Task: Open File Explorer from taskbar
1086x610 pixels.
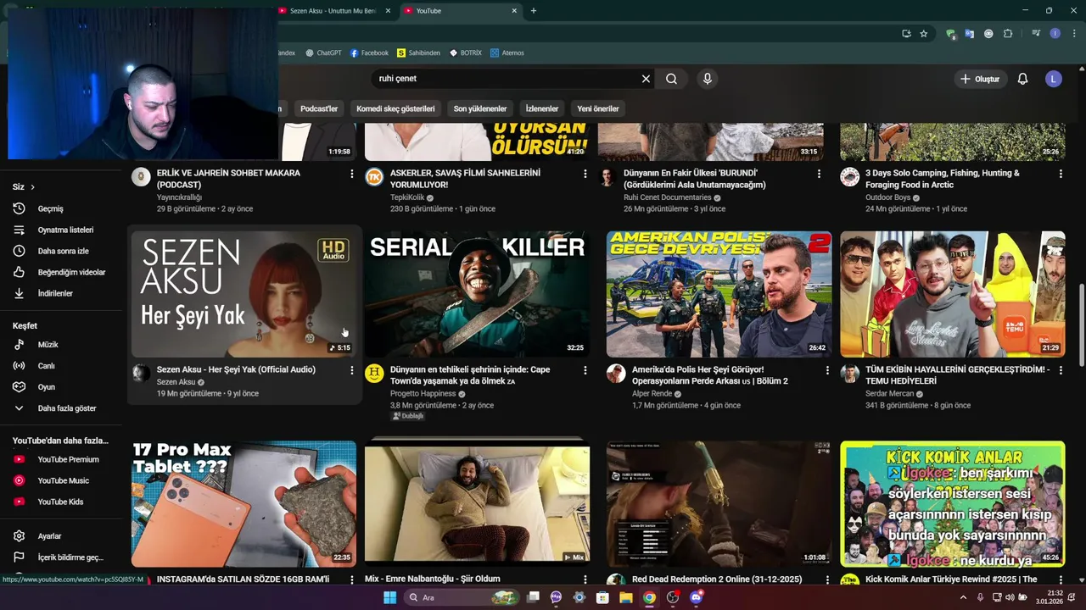Action: click(x=625, y=597)
